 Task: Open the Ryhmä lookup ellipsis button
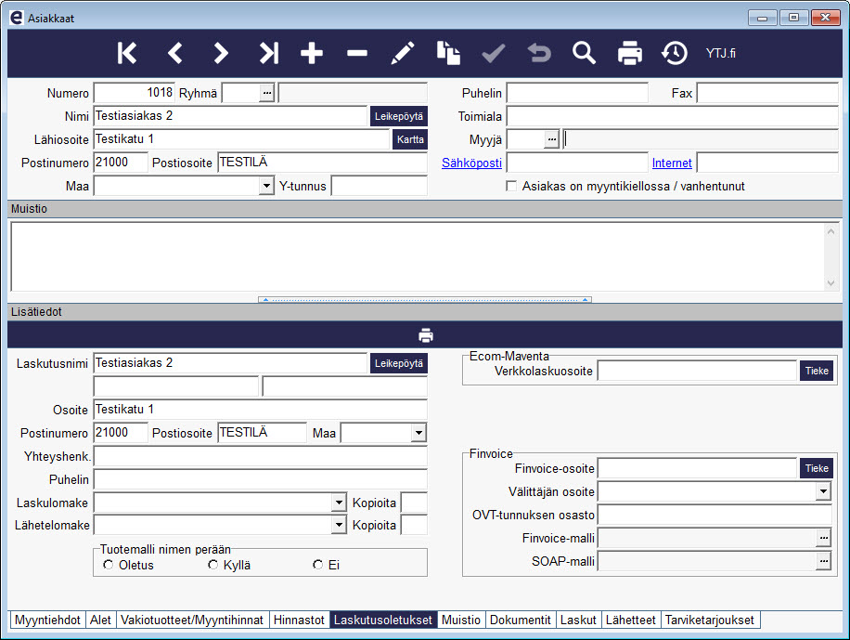pyautogui.click(x=266, y=93)
